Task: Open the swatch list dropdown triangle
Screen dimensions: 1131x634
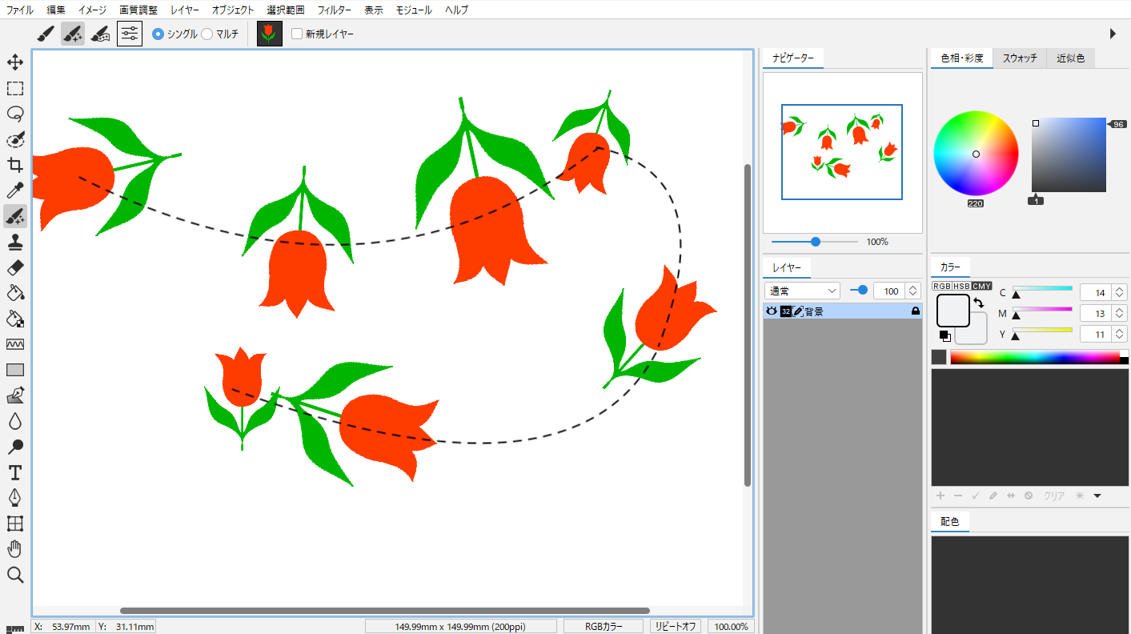Action: [x=1097, y=496]
